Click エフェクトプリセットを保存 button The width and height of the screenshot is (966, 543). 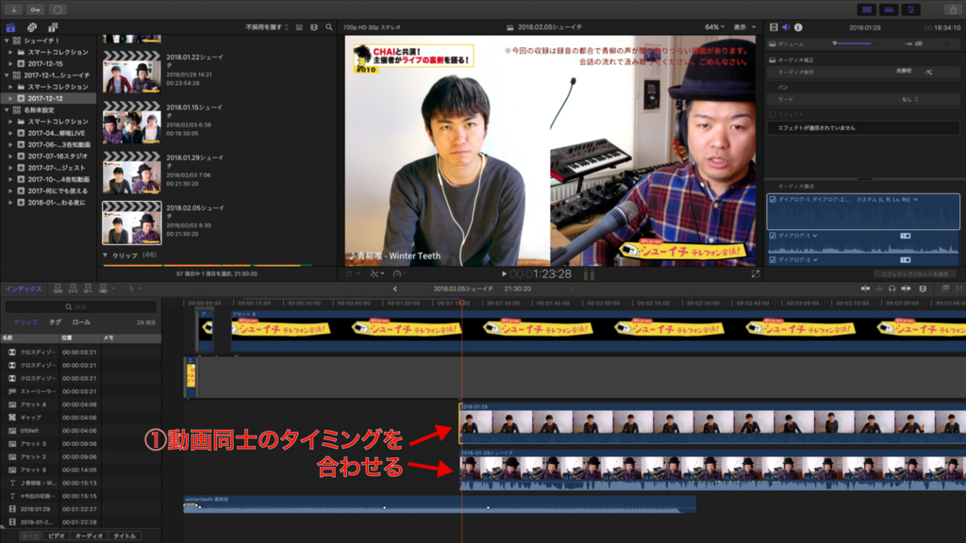914,274
